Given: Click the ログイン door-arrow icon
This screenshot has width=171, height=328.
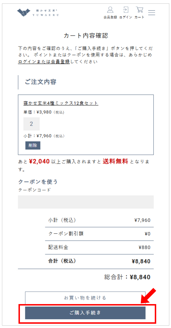Looking at the screenshot, I should pyautogui.click(x=126, y=10).
